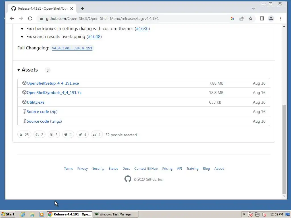
Task: Toggle the heart reaction with 1
Action: 68,135
